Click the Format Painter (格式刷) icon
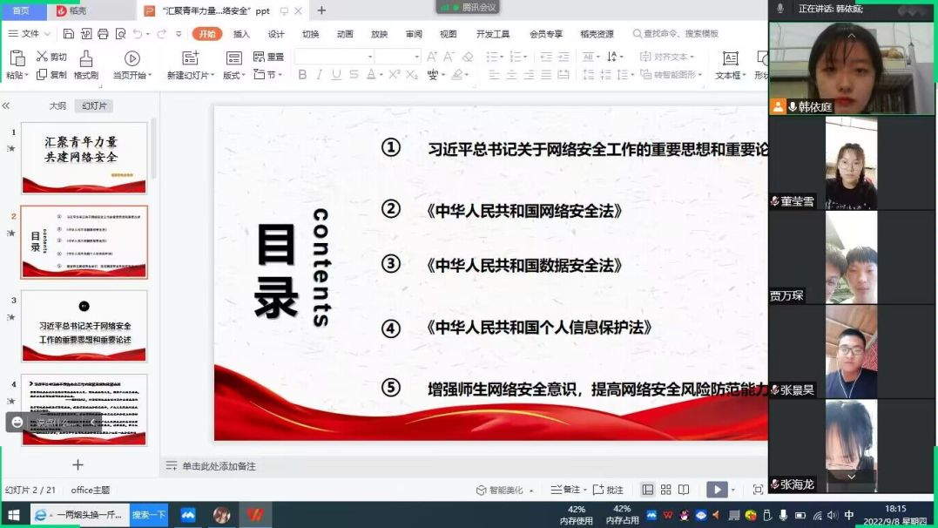This screenshot has height=528, width=938. (85, 59)
